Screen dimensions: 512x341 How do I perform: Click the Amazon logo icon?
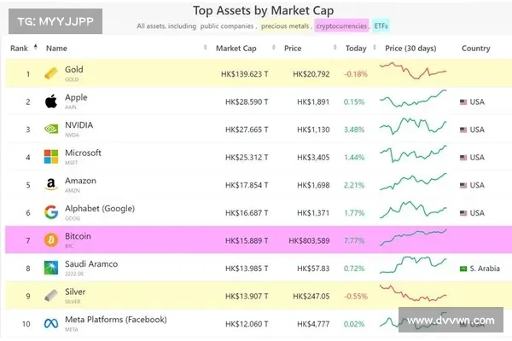pos(50,185)
